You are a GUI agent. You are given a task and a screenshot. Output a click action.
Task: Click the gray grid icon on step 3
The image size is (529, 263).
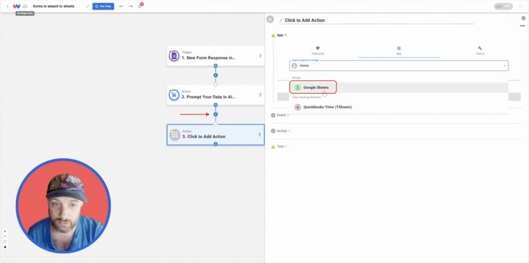[x=175, y=135]
